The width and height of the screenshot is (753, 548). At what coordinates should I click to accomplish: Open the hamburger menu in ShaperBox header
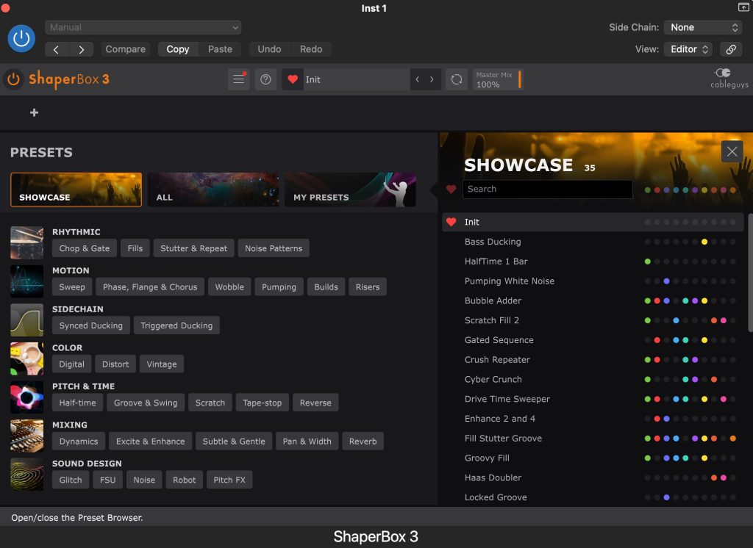tap(239, 79)
